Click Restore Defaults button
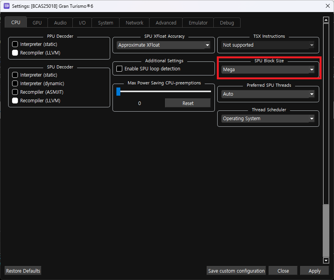The image size is (334, 280). coord(23,271)
